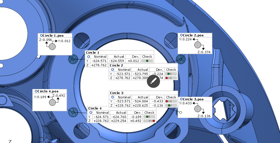
Task: Click Circle 4 Z actual +229.254
Action: point(119,121)
